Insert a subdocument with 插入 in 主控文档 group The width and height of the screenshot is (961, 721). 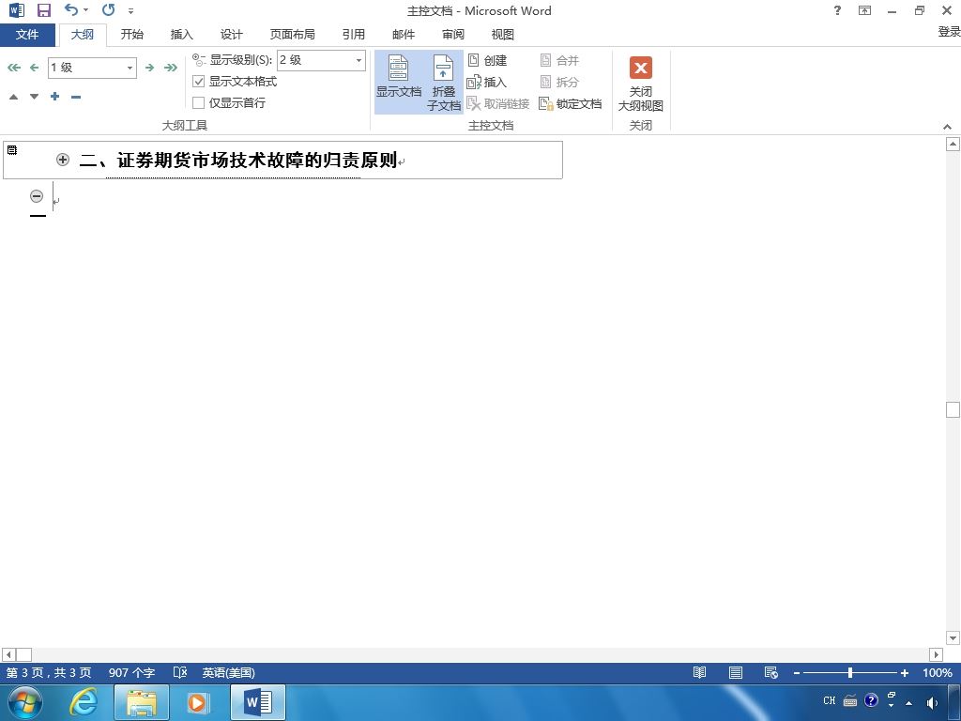pyautogui.click(x=487, y=82)
